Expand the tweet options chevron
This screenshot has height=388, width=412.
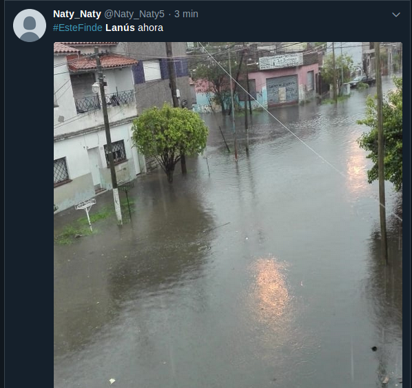(396, 14)
